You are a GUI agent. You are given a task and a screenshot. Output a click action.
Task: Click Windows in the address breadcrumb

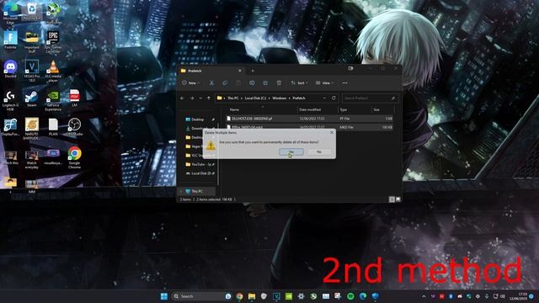[279, 98]
